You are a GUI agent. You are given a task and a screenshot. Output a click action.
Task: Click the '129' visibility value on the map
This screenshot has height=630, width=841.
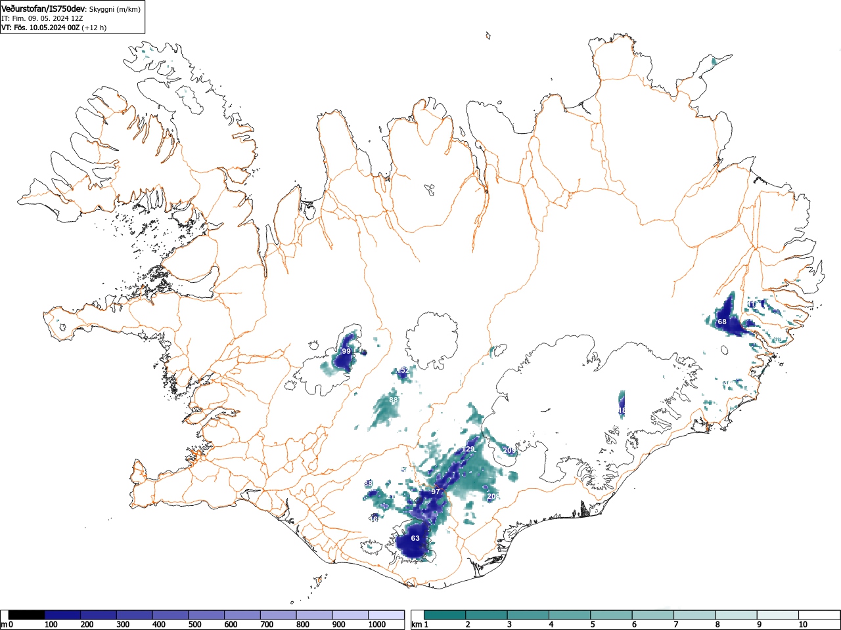click(x=468, y=450)
